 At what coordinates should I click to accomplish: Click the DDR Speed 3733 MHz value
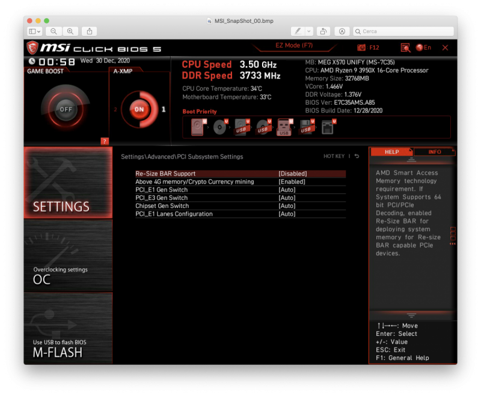point(260,75)
